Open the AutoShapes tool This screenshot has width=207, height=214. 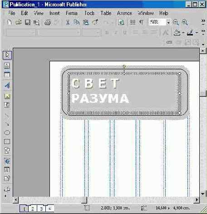pyautogui.click(x=7, y=150)
